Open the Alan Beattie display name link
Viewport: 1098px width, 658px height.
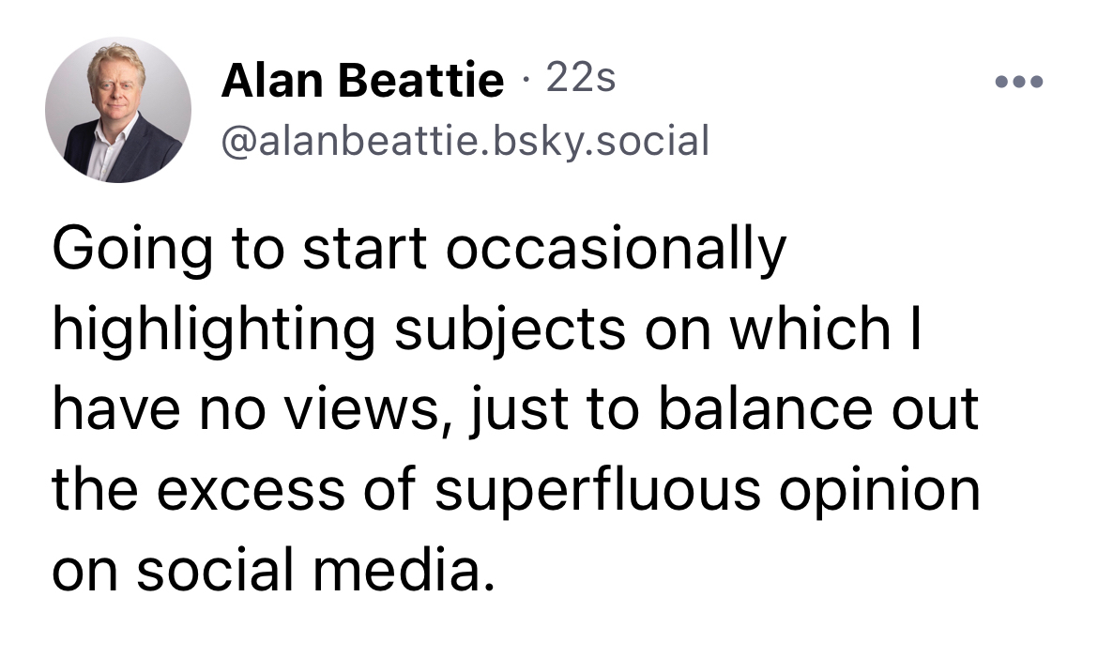[x=362, y=82]
